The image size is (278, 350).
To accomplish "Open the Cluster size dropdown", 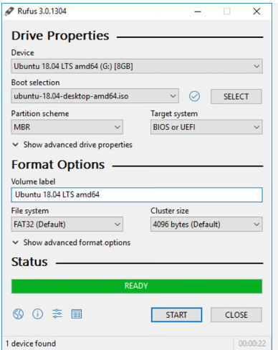I will [206, 224].
